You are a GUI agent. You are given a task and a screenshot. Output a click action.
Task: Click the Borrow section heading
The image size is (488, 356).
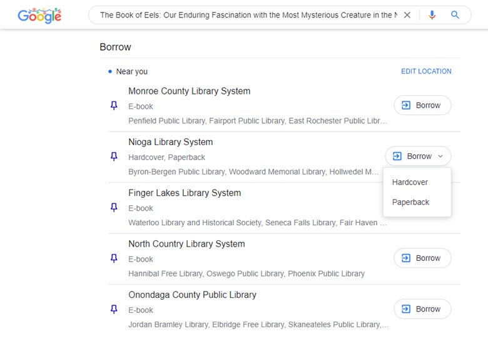pyautogui.click(x=115, y=47)
